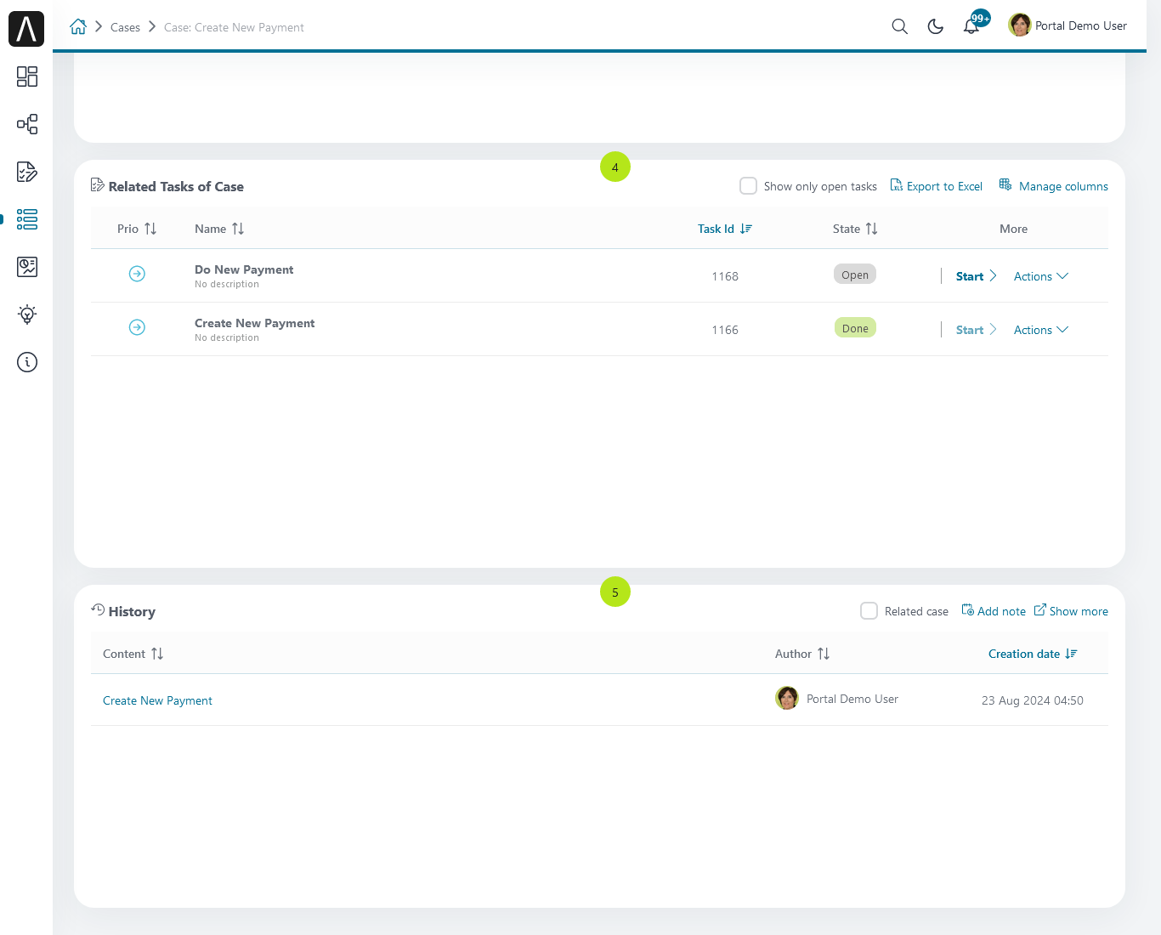Image resolution: width=1161 pixels, height=935 pixels.
Task: Click priority icon of Do New Payment
Action: click(137, 274)
